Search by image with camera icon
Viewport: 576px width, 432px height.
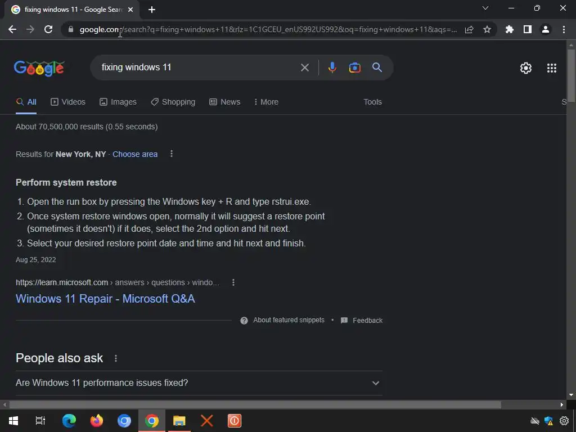(x=354, y=67)
